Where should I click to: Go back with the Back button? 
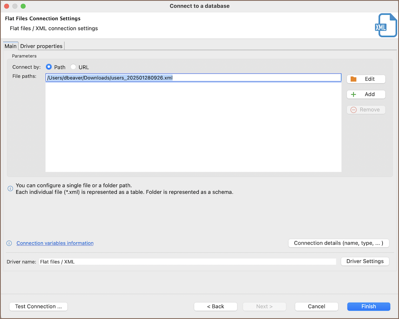tap(215, 306)
